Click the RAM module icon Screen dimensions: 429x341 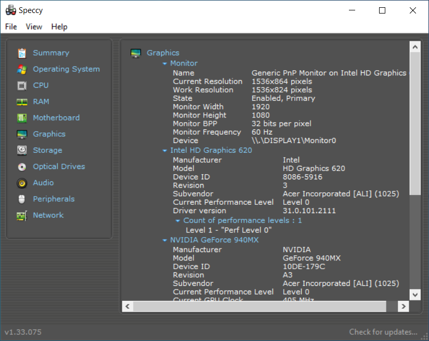(22, 102)
